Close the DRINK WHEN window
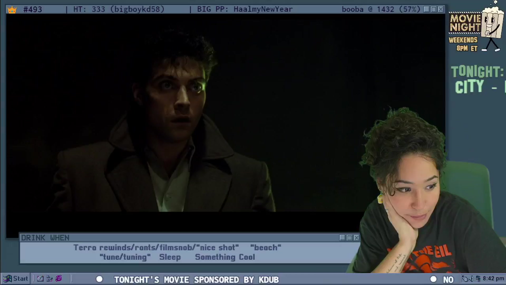This screenshot has height=285, width=506. [357, 238]
